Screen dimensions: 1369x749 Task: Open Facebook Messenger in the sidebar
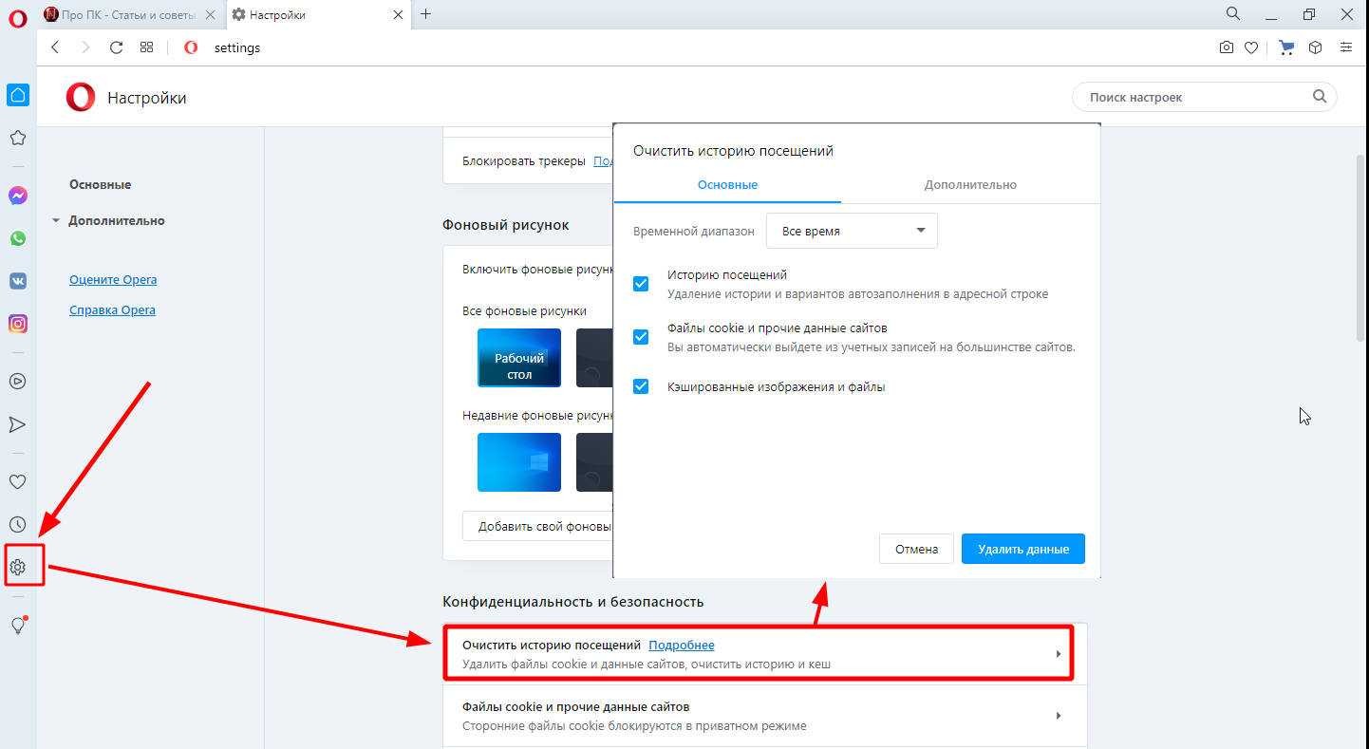(x=17, y=196)
